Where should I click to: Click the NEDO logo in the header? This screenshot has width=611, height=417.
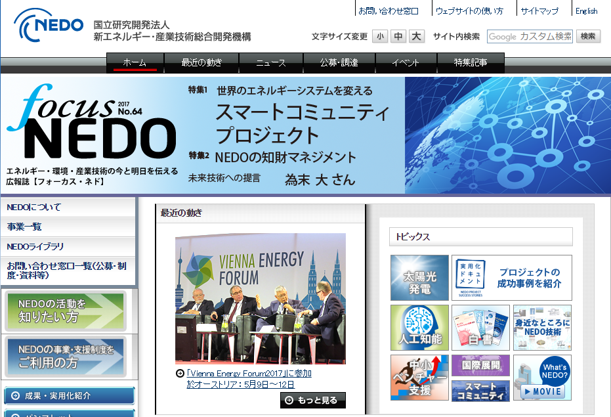coord(49,26)
